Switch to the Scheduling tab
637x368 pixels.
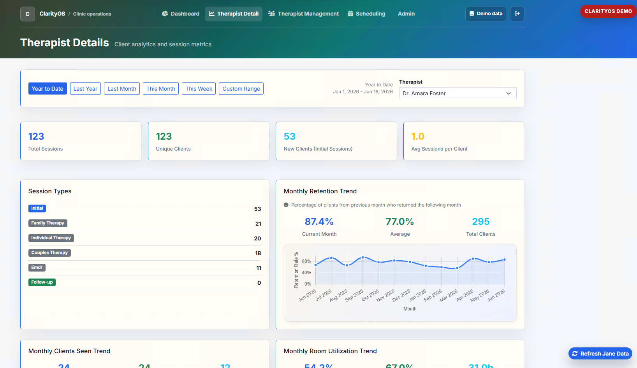366,14
